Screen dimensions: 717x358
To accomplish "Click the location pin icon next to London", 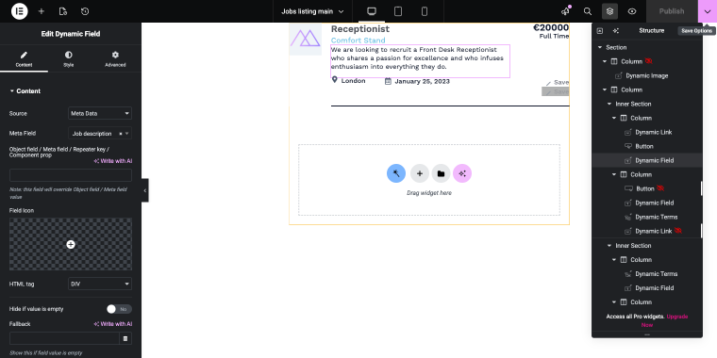I will pos(334,80).
